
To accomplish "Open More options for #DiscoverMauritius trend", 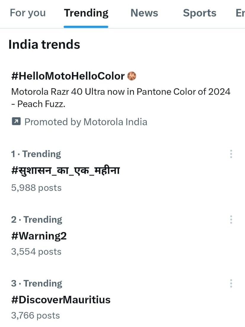I will point(231,283).
